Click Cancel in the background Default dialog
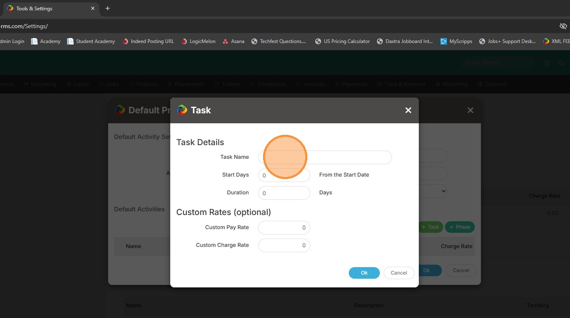570x318 pixels. pos(461,270)
